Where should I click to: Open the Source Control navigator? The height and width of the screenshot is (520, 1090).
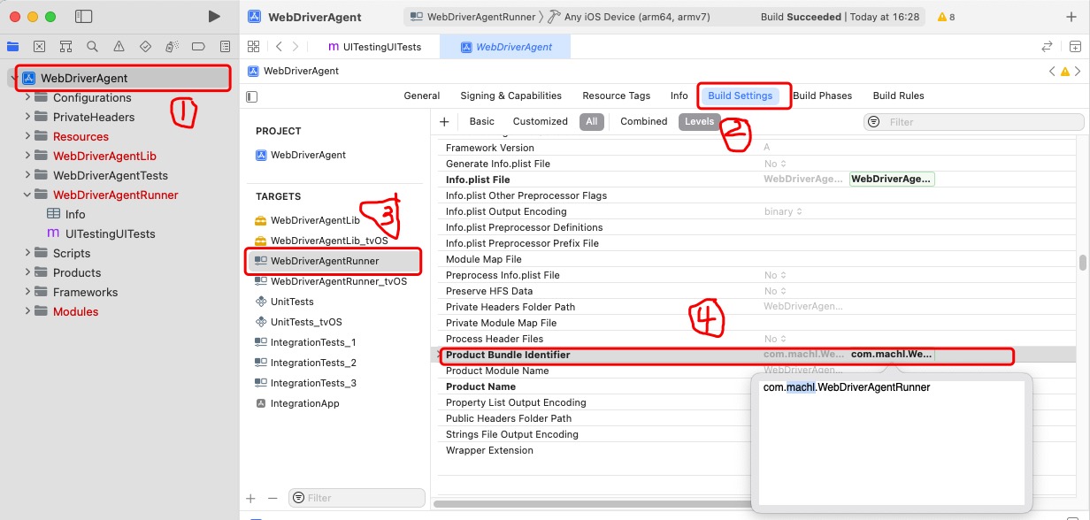tap(39, 47)
